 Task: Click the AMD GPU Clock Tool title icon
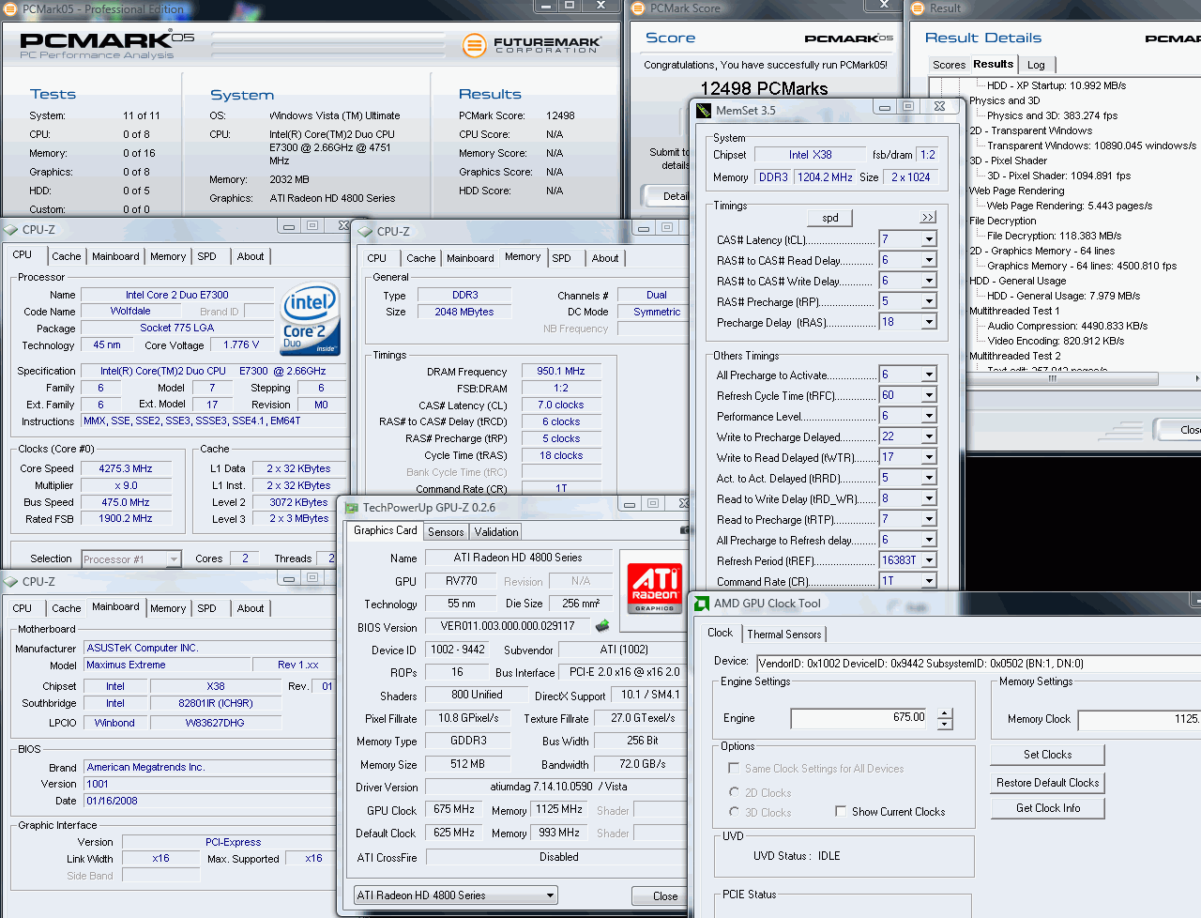[702, 604]
